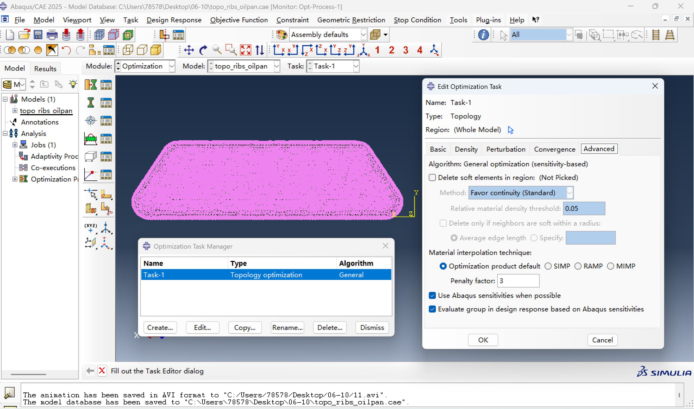Expand the Jobs (1) tree node
694x409 pixels.
coord(15,145)
